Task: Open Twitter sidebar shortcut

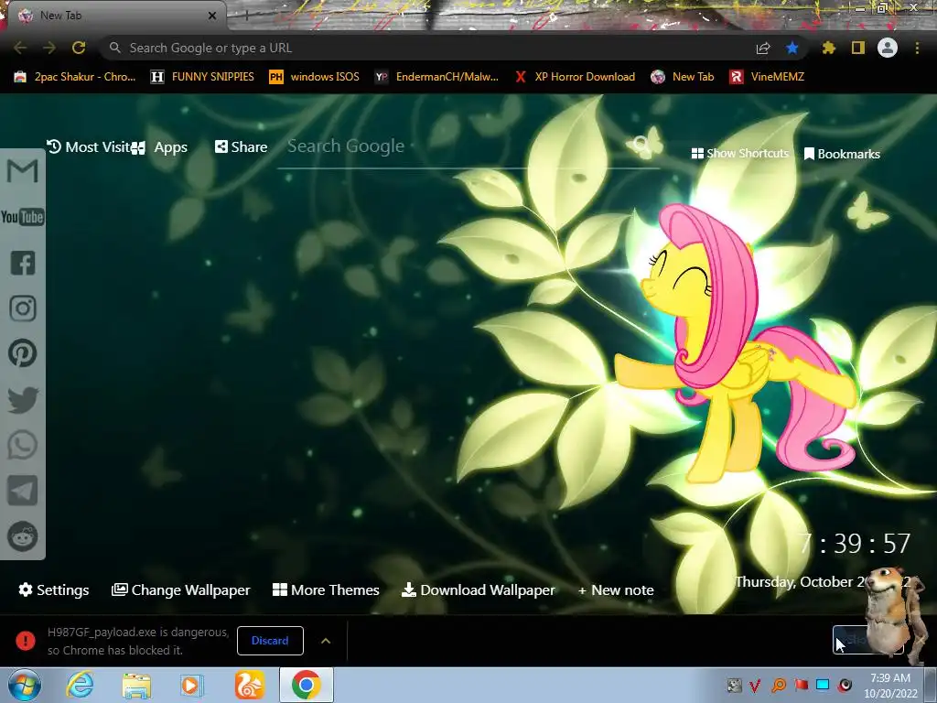Action: click(23, 400)
